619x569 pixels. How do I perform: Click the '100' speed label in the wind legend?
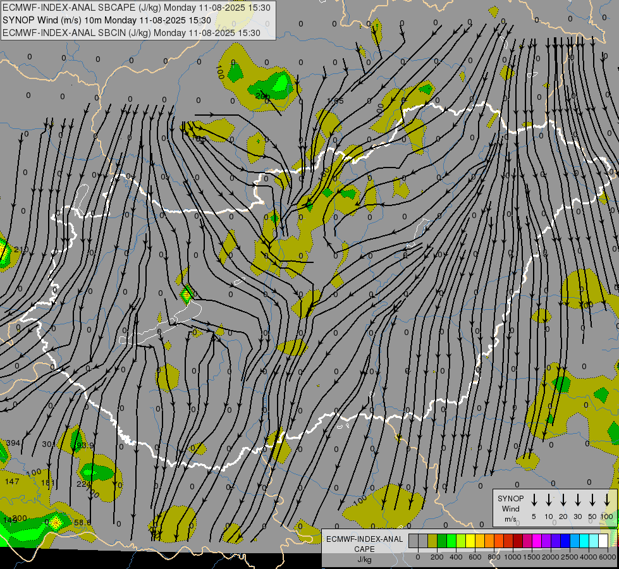pos(607,517)
